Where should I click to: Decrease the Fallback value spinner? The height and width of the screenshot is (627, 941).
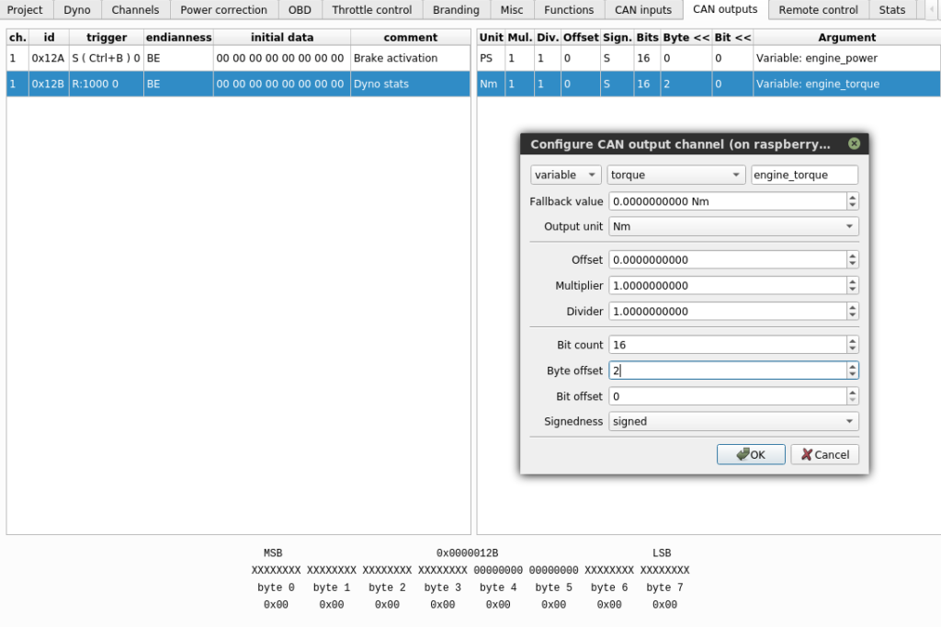[x=852, y=205]
